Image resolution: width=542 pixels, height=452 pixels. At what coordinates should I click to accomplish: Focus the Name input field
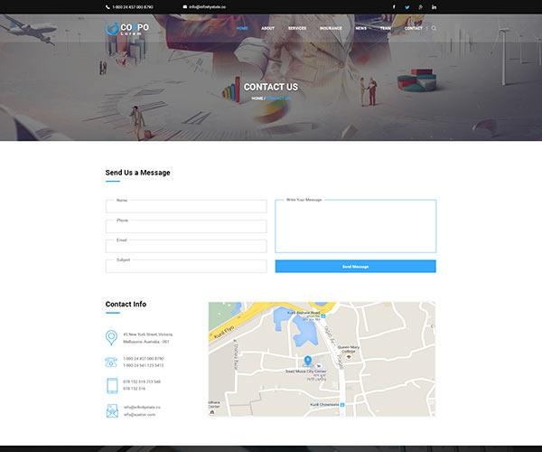click(186, 206)
